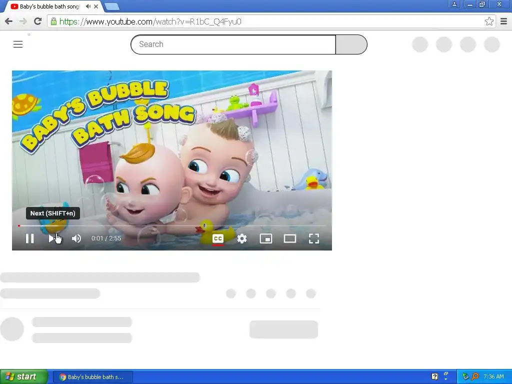Enter full screen mode
The height and width of the screenshot is (384, 512).
pyautogui.click(x=314, y=238)
